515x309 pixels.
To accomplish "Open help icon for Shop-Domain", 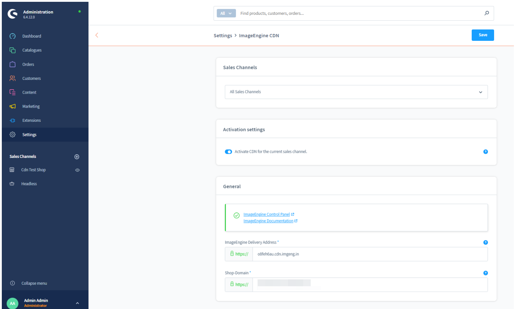I will [x=485, y=273].
